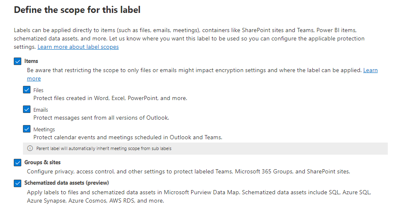402x208 pixels.
Task: Click the Protect messages sent from Outlook description
Action: click(x=101, y=118)
